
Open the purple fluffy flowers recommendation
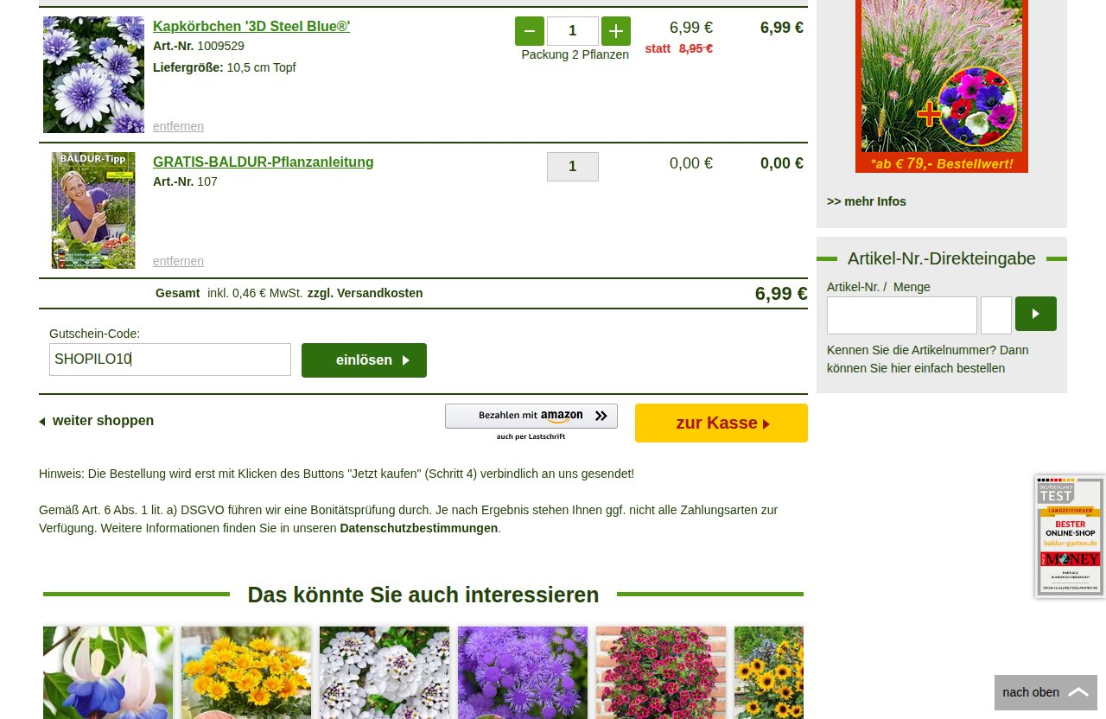(523, 672)
